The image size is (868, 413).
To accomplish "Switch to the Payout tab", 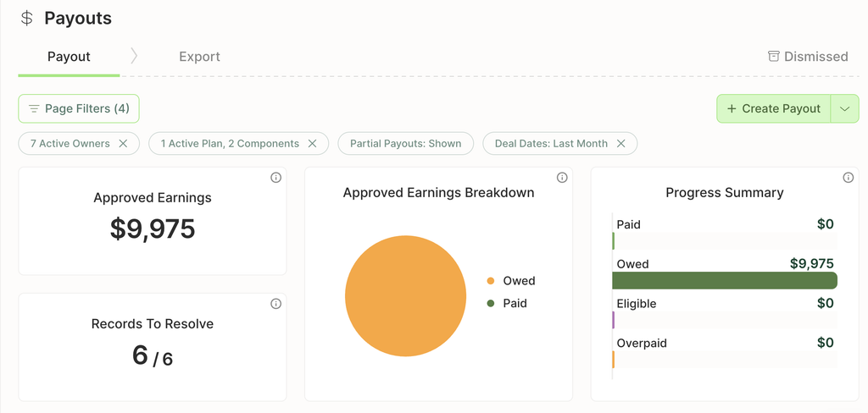I will coord(69,57).
